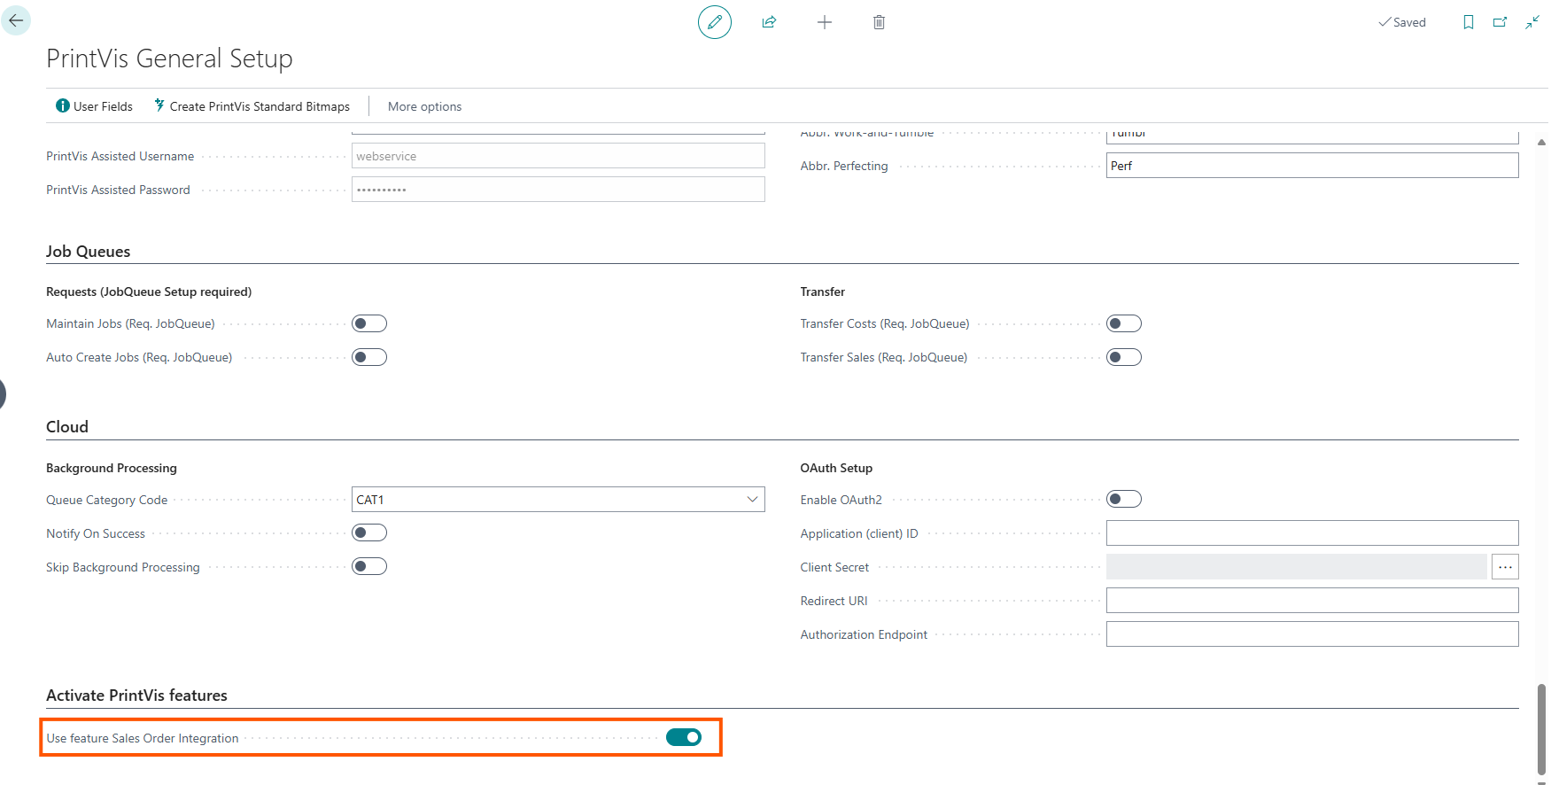This screenshot has width=1551, height=785.
Task: Click the bookmark icon
Action: pyautogui.click(x=1468, y=22)
